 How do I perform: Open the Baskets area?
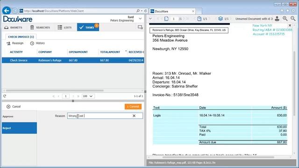tap(14, 28)
